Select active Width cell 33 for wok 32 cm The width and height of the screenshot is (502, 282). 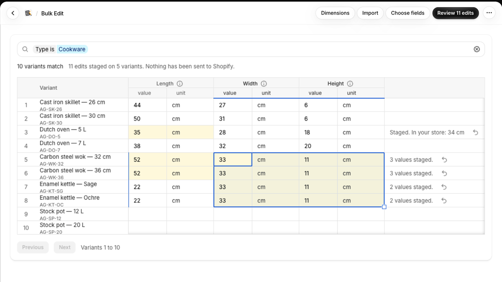pos(233,160)
